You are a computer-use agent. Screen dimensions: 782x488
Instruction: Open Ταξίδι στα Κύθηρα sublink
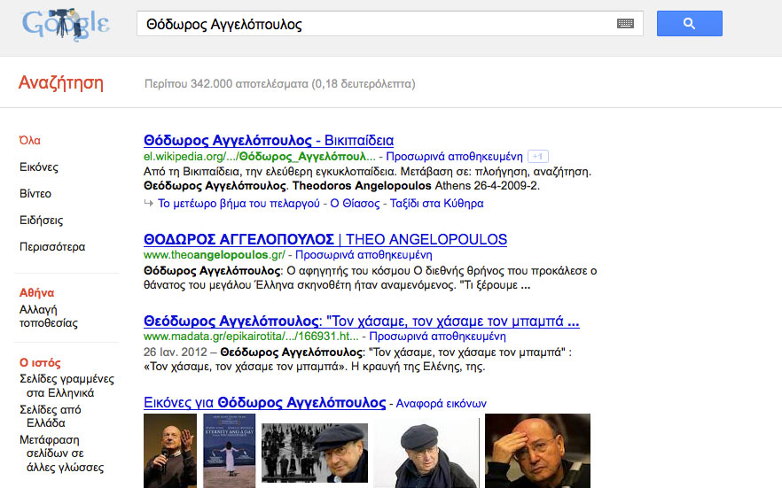tap(436, 203)
